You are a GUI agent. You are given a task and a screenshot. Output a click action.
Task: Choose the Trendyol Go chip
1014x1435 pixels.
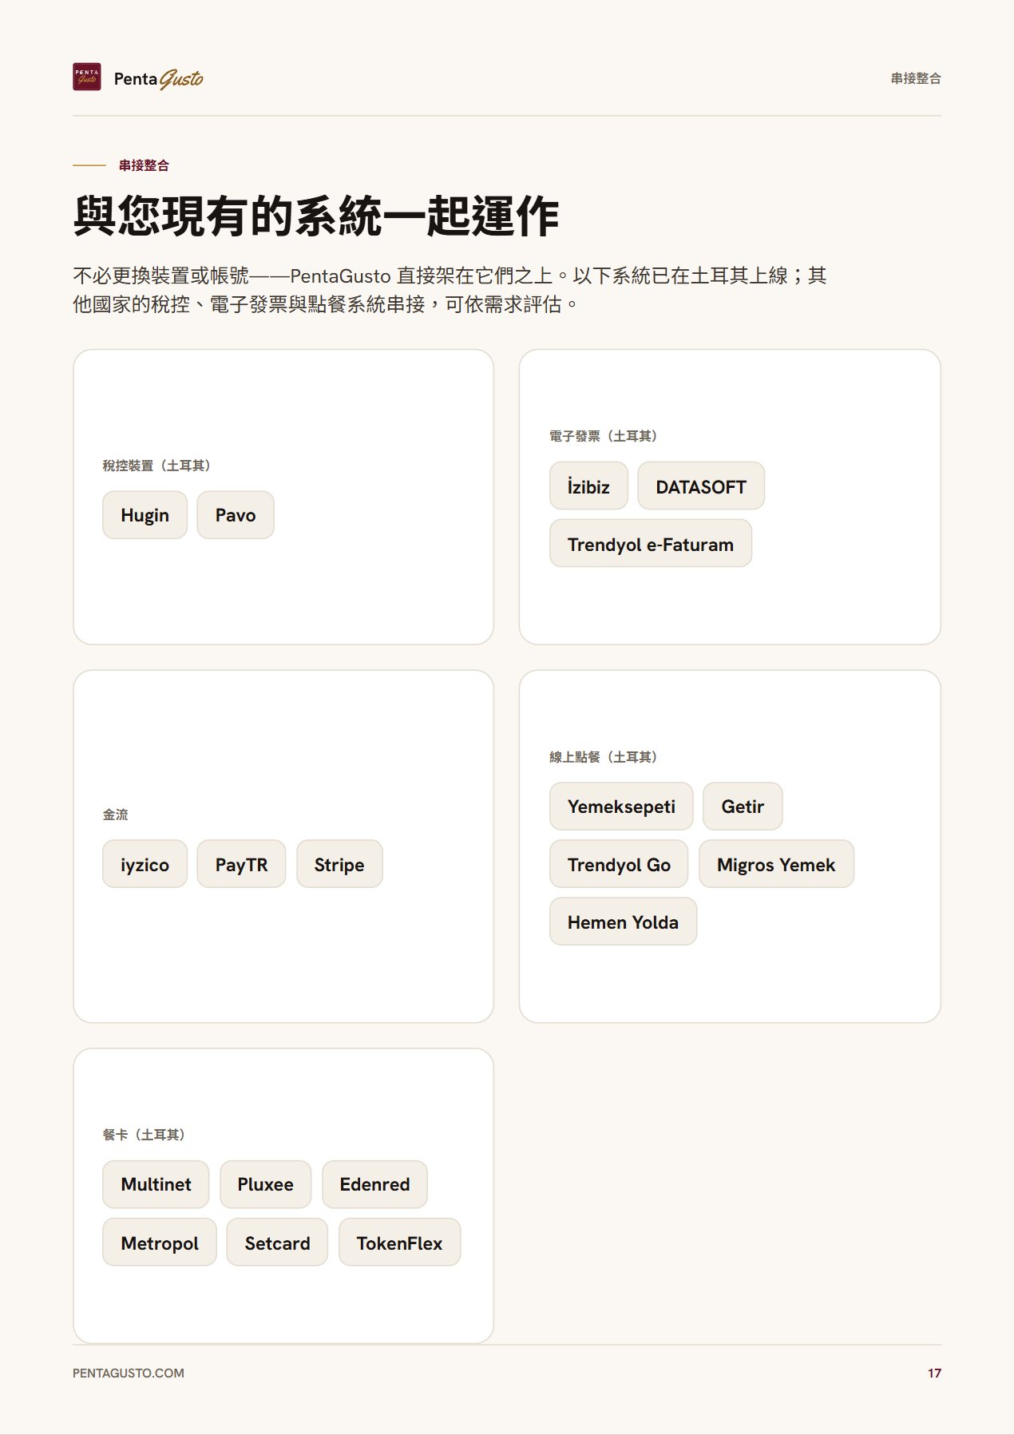619,864
